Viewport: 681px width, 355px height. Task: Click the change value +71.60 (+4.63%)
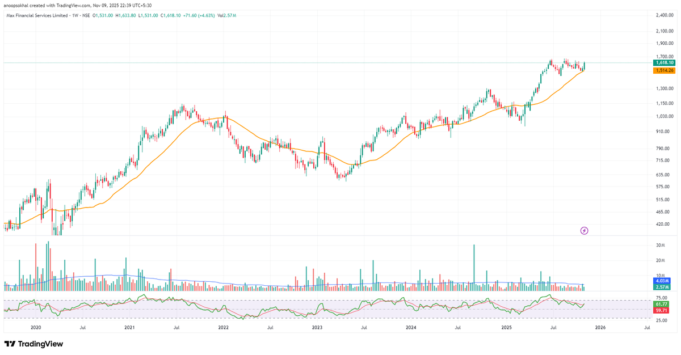pos(199,15)
